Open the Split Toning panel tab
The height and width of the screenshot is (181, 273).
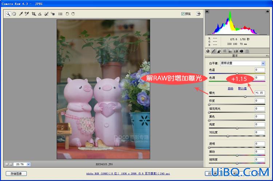(230, 51)
